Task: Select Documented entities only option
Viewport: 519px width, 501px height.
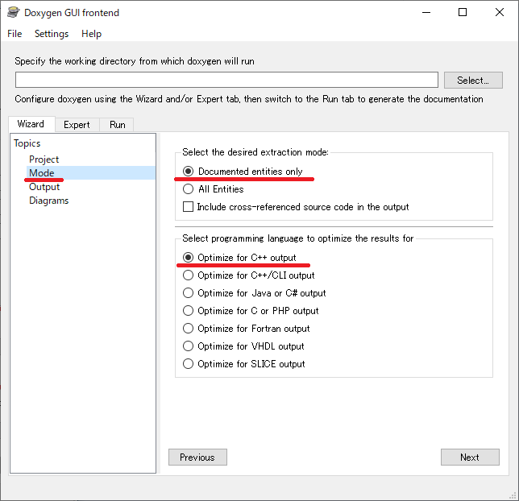Action: coord(189,172)
